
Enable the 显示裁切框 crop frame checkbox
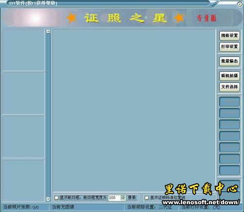57,198
